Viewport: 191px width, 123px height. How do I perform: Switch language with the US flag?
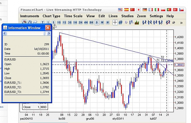coord(120,10)
